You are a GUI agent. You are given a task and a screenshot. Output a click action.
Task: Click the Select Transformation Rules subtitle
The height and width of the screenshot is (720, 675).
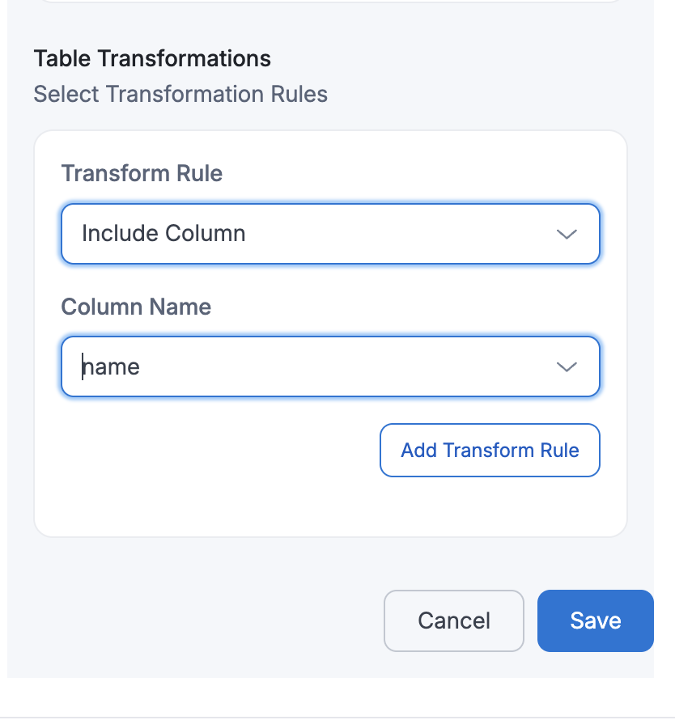point(180,95)
